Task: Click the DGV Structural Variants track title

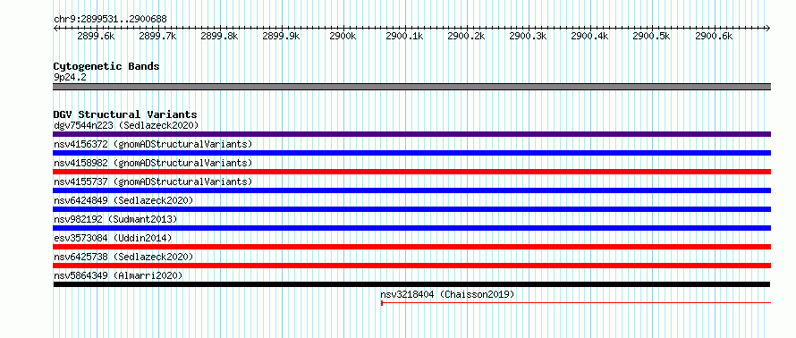Action: tap(125, 114)
